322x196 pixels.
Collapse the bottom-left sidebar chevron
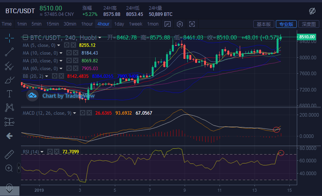coord(10,191)
